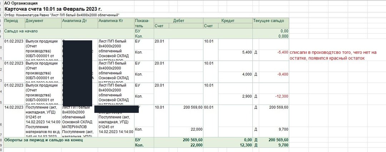Click the red balance -12,300
Image resolution: width=386 pixels, height=152 pixels.
click(x=282, y=96)
